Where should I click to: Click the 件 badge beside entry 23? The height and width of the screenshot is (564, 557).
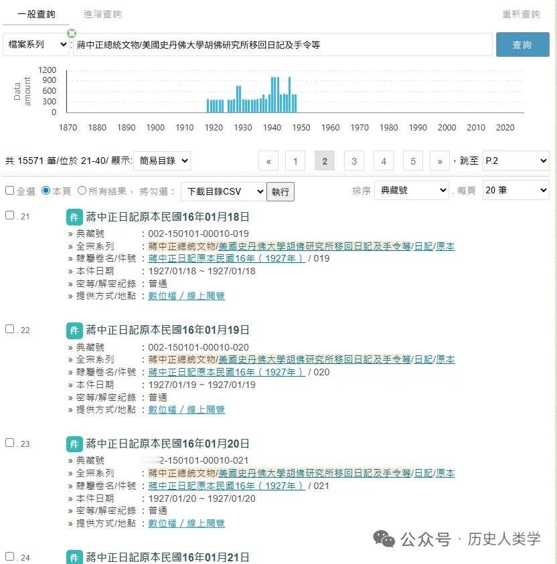74,442
